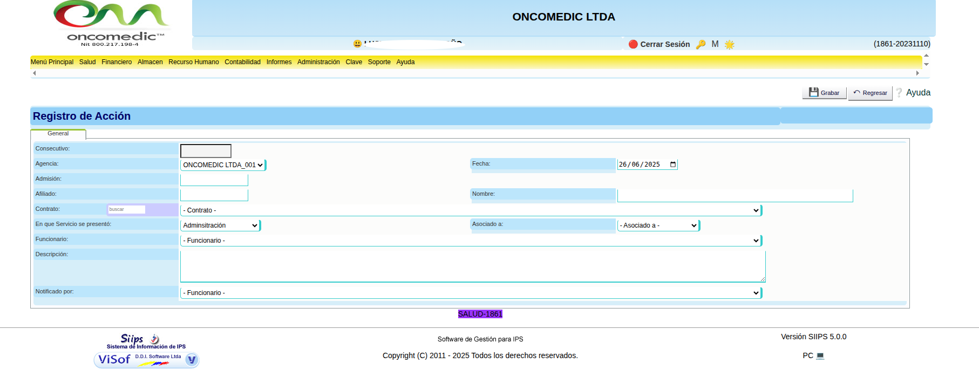
Task: Open the Asociado a dropdown
Action: pyautogui.click(x=658, y=225)
